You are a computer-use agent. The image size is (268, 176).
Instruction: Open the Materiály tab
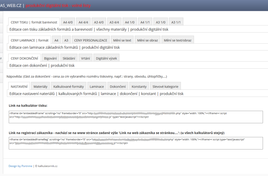click(40, 87)
